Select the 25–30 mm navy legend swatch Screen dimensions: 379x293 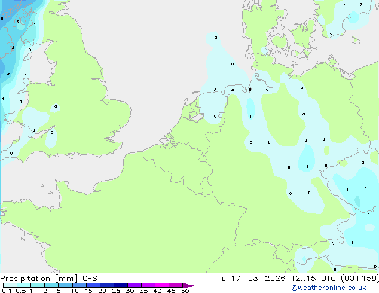(x=121, y=285)
